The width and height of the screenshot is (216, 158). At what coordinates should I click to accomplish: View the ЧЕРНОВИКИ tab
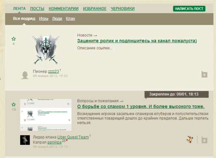[123, 9]
